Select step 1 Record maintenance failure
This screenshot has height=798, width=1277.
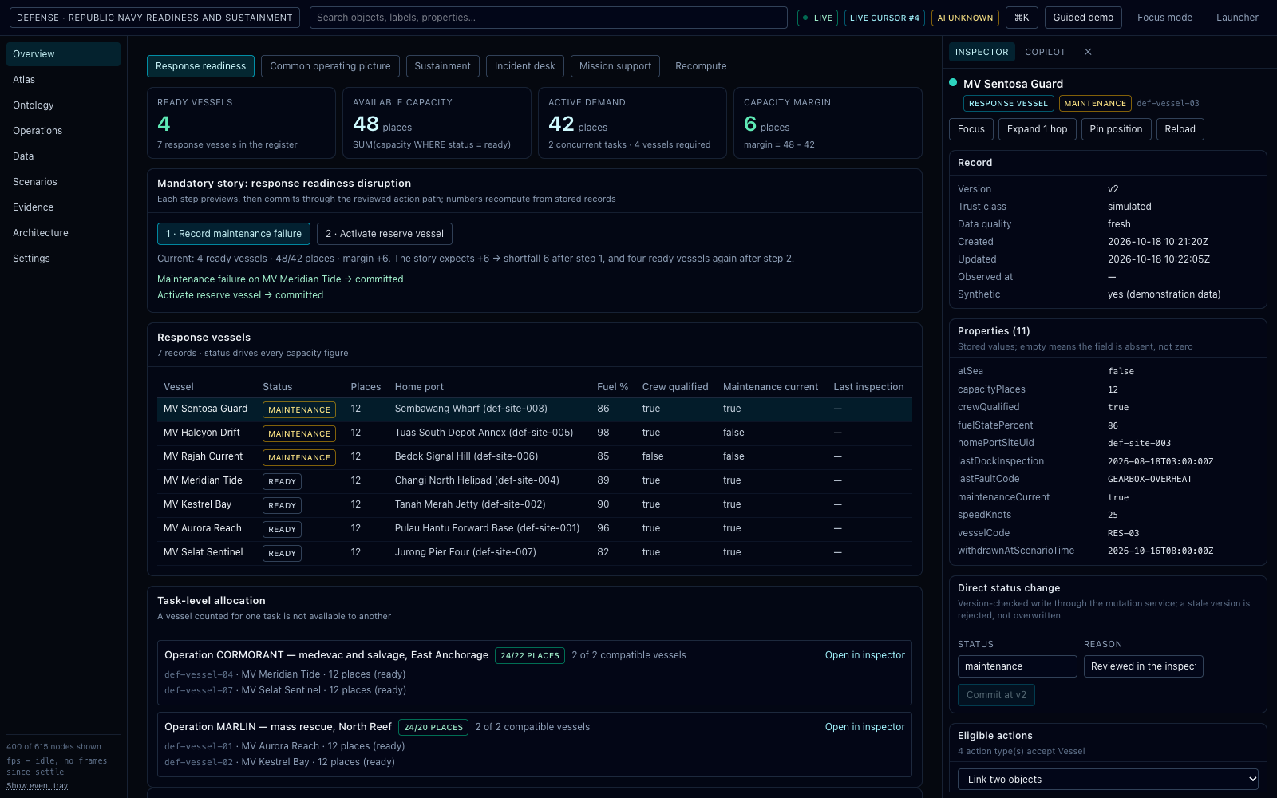click(x=234, y=234)
